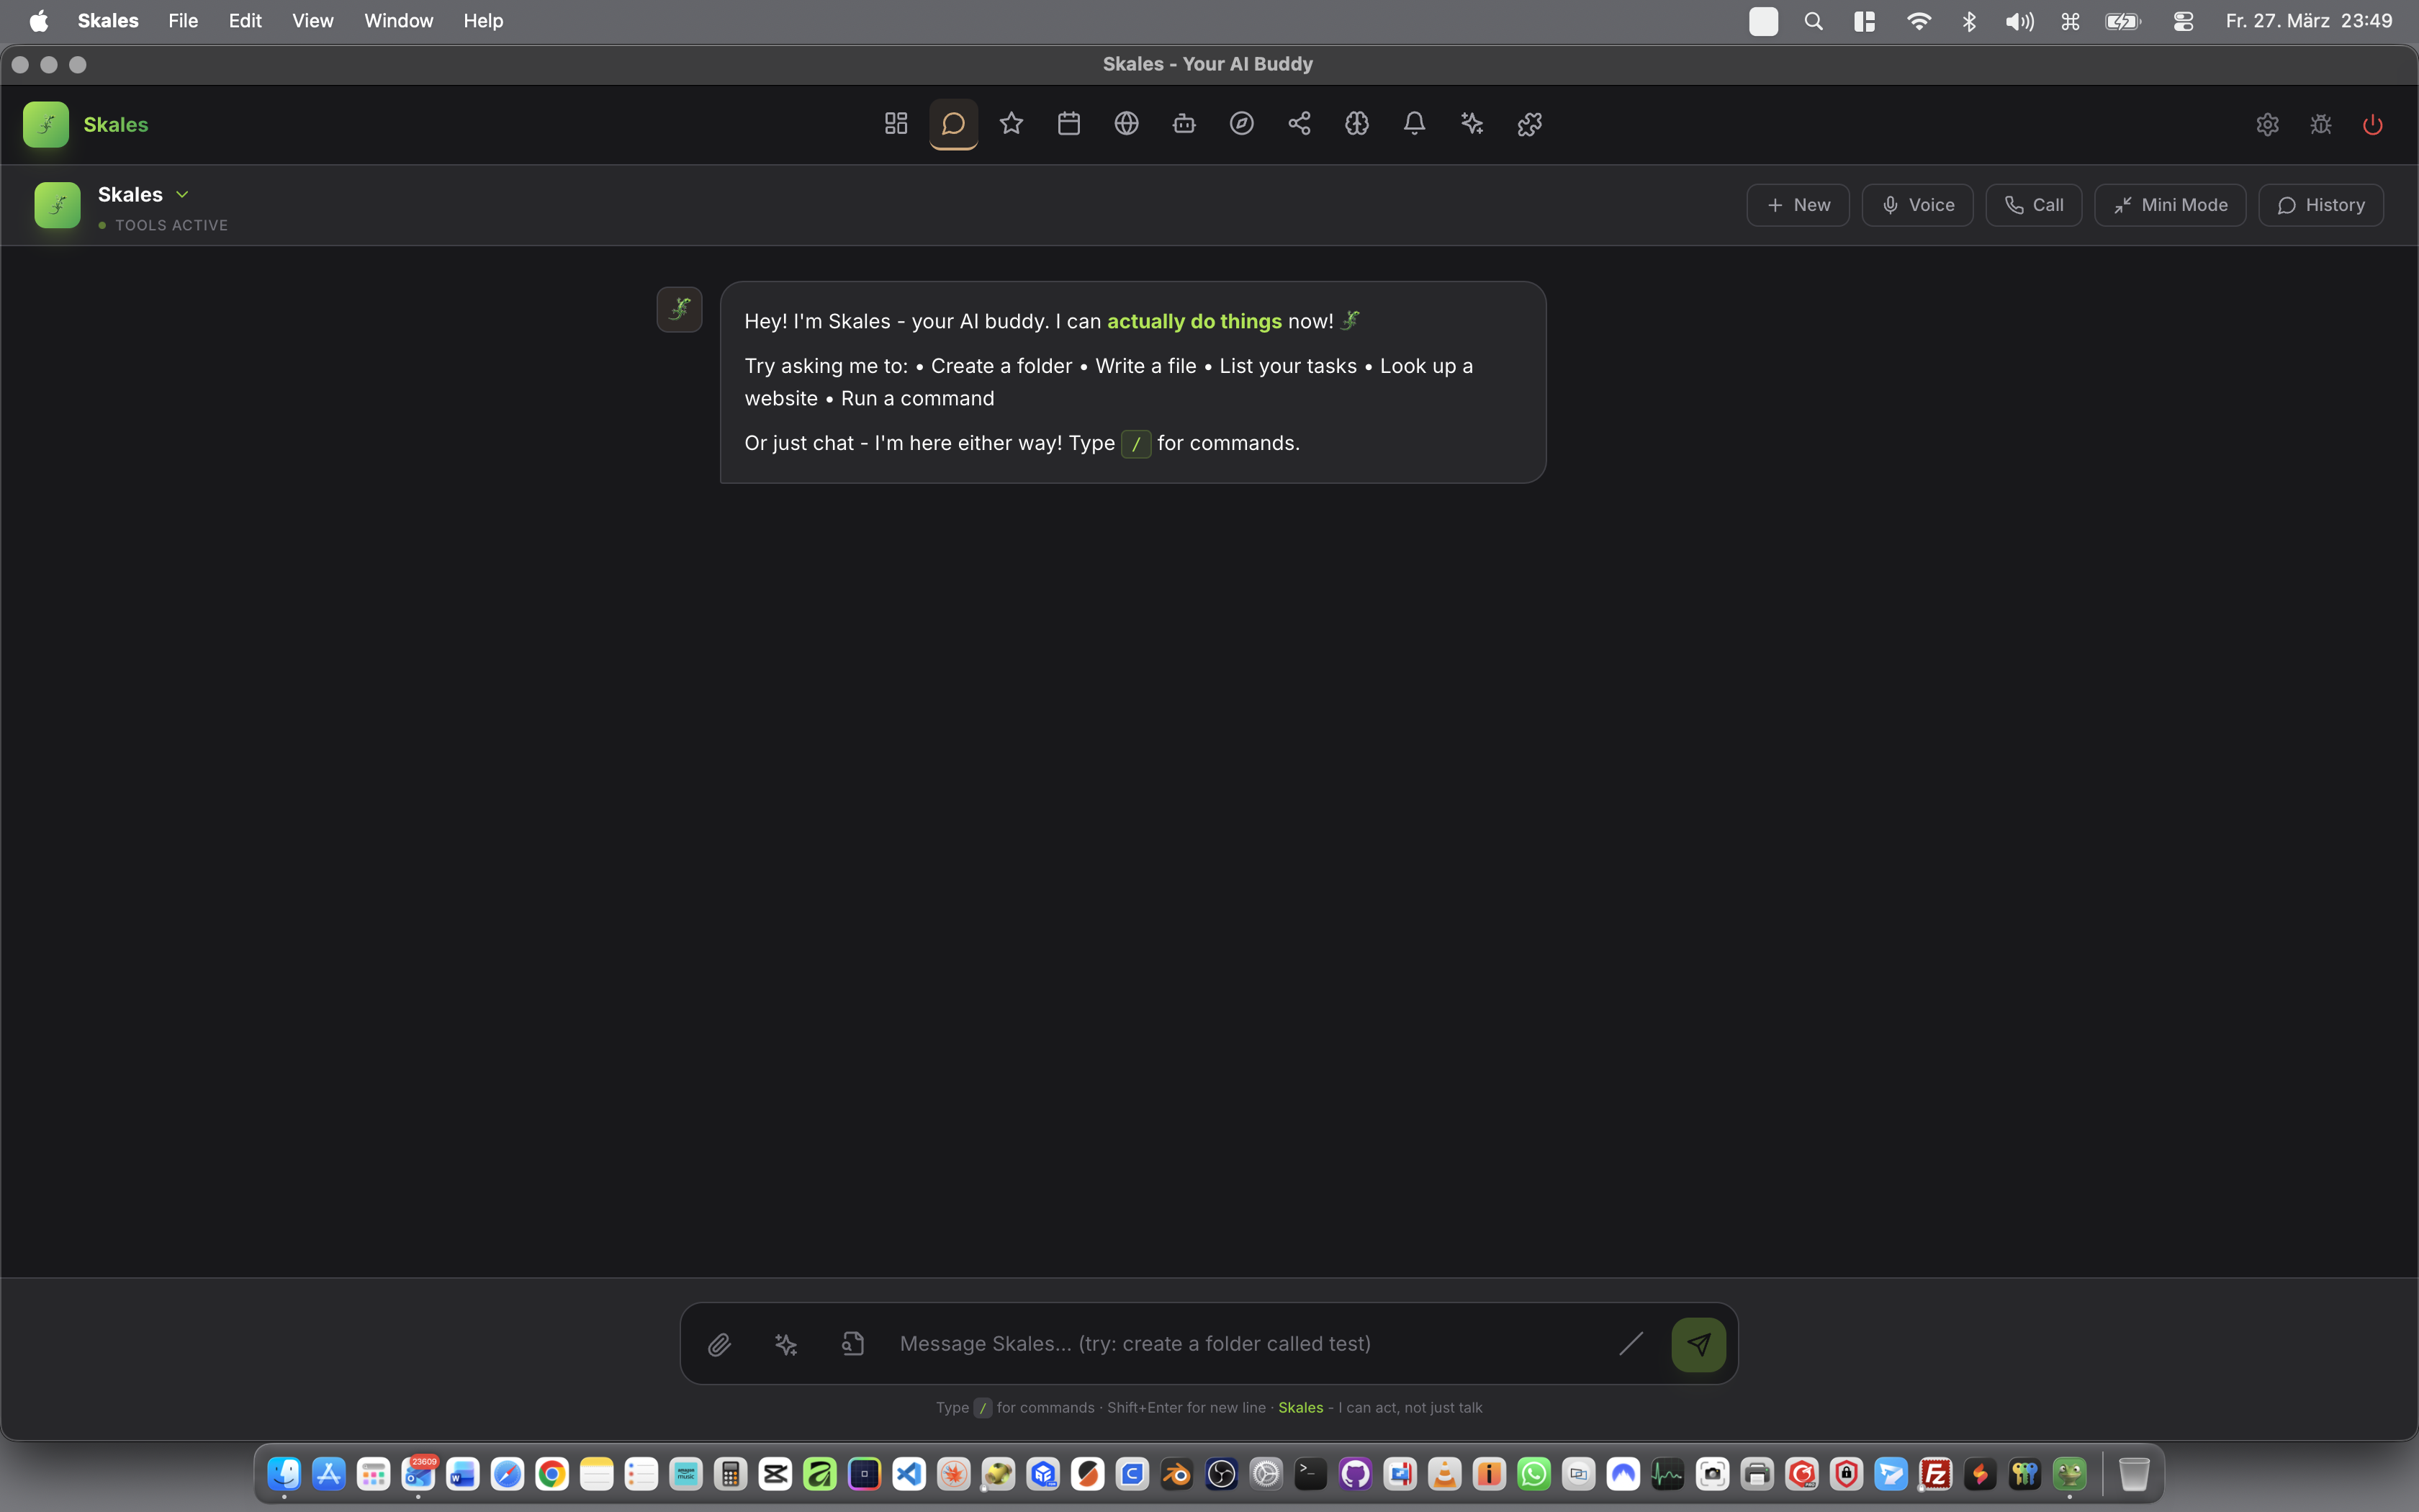Click the robot agents icon

[1184, 124]
